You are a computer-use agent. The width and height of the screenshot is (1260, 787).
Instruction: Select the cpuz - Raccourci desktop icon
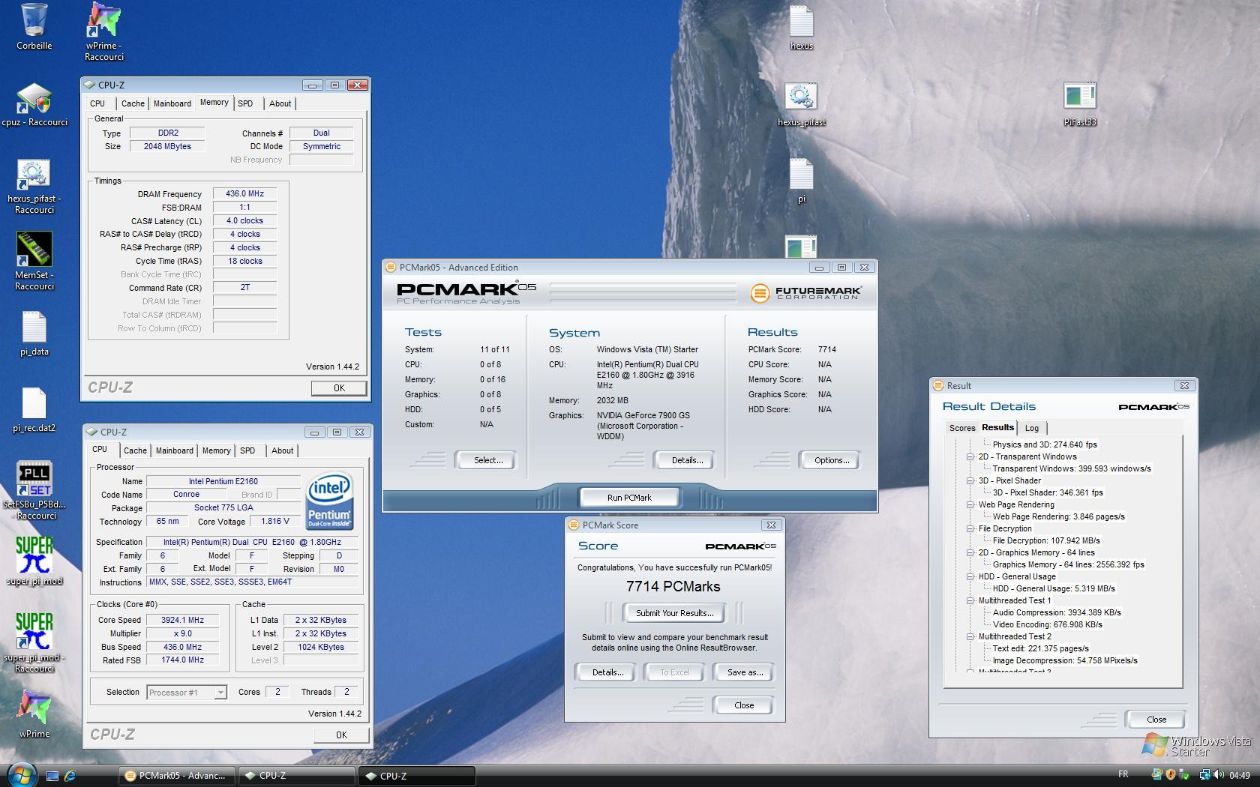[x=34, y=99]
